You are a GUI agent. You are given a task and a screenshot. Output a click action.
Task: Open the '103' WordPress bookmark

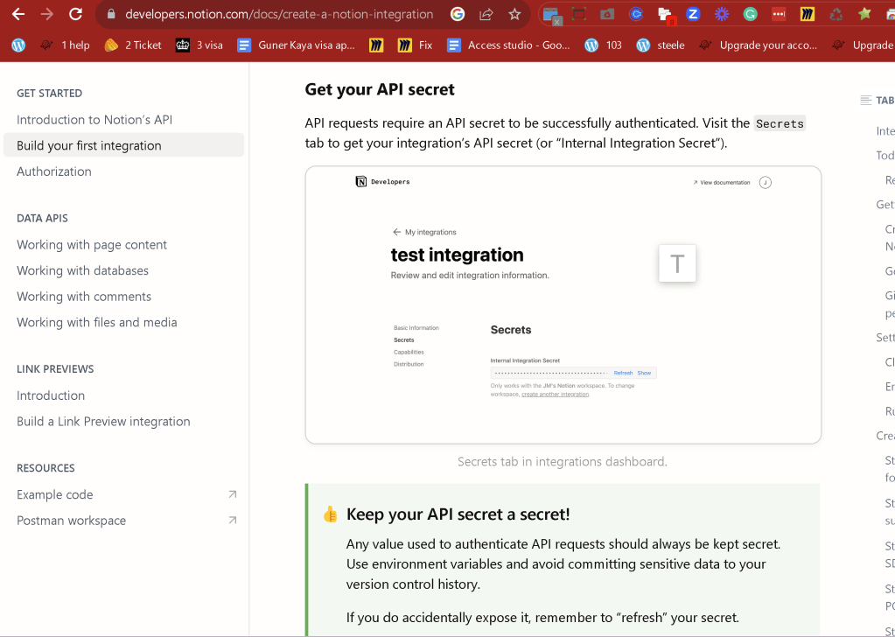point(604,45)
